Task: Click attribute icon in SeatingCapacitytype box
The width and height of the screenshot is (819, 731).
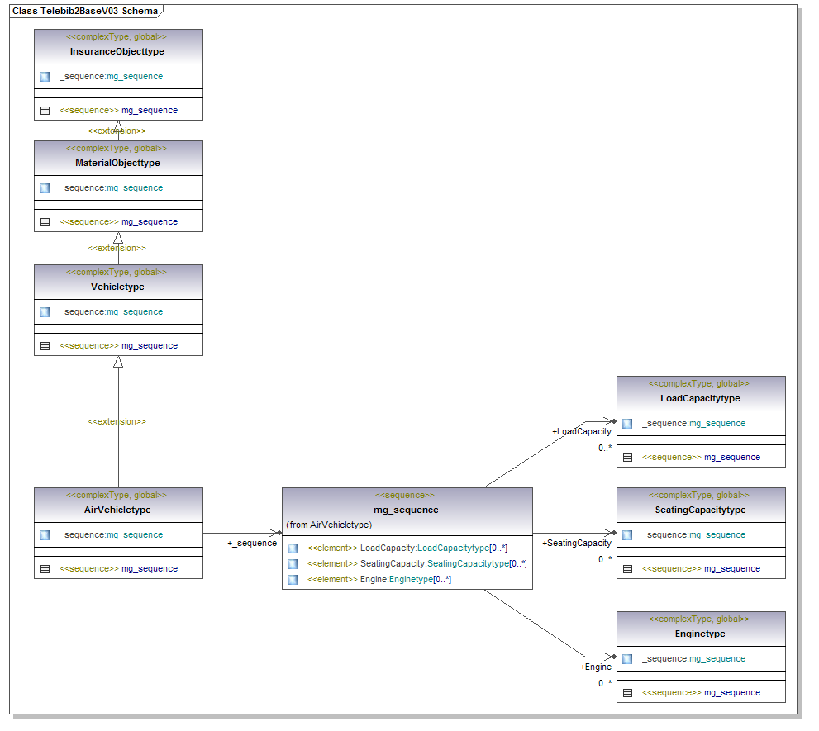Action: click(627, 535)
